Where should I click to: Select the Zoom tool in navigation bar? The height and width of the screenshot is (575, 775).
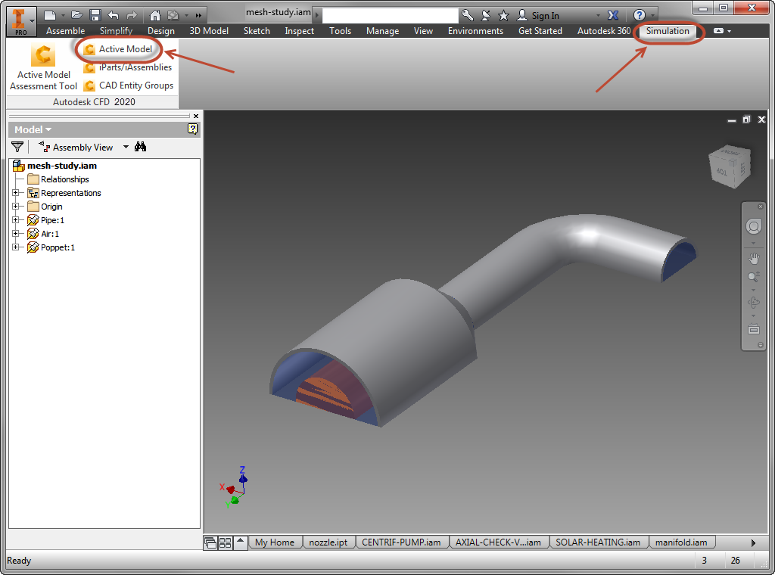(753, 277)
